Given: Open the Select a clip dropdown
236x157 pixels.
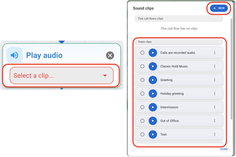Looking at the screenshot, I should (62, 76).
